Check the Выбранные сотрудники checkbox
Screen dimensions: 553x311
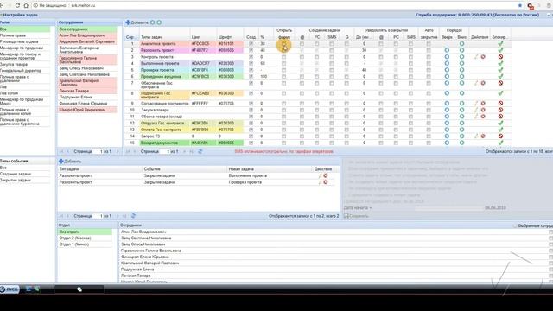(x=515, y=225)
